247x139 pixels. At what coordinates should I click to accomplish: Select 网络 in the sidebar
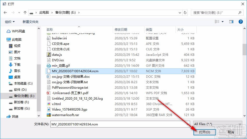(13, 117)
